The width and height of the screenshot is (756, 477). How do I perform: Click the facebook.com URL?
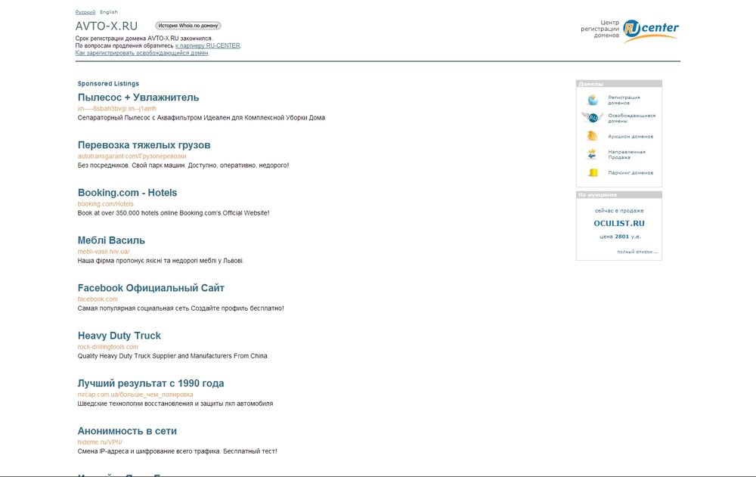click(x=98, y=299)
